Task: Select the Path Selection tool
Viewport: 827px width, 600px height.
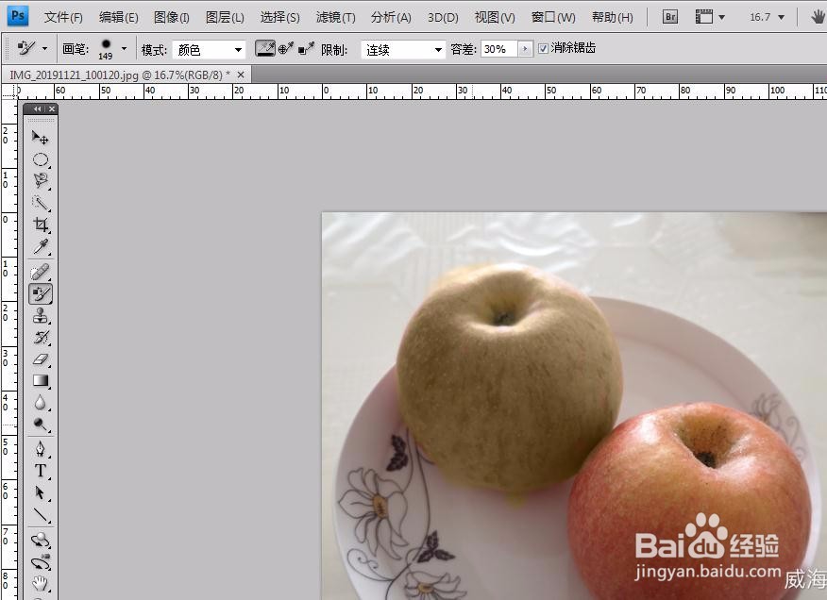Action: [40, 492]
